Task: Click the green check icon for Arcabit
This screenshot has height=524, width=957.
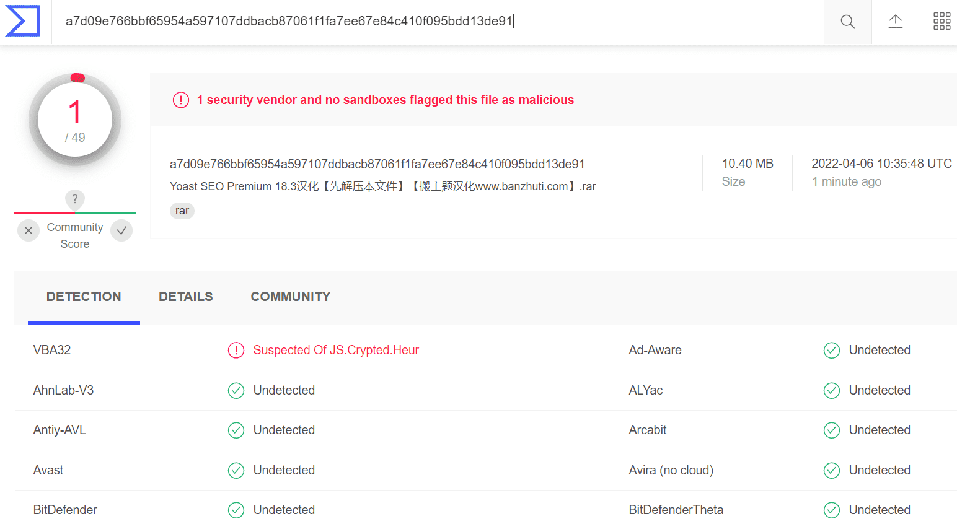Action: tap(832, 430)
